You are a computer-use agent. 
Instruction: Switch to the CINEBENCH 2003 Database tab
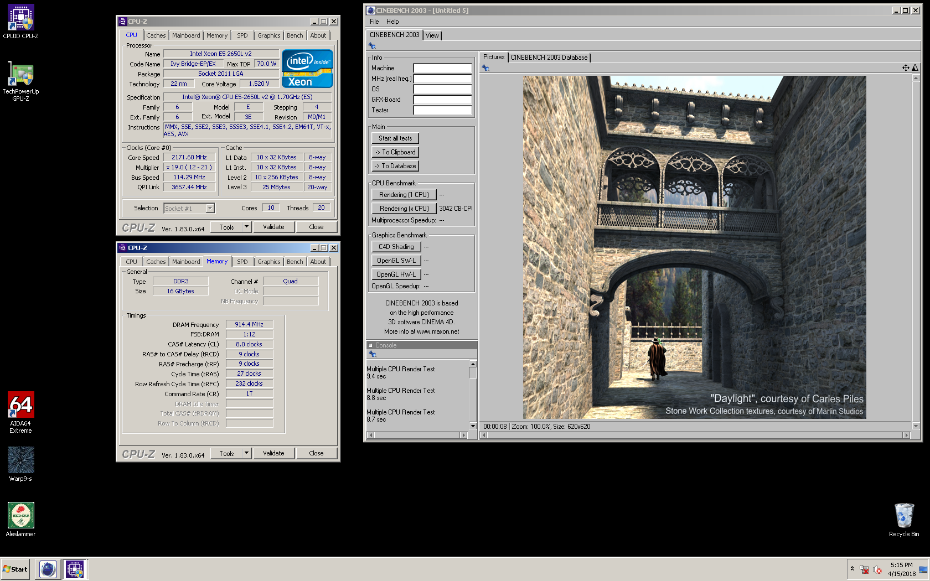point(549,58)
